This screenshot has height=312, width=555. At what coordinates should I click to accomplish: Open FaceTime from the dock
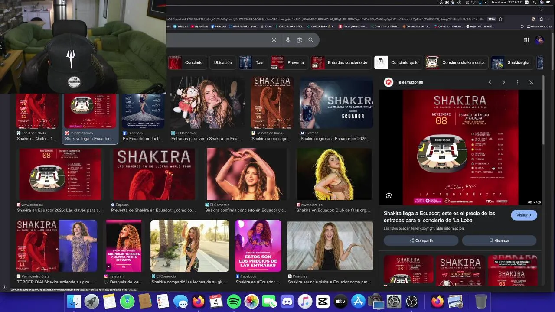pyautogui.click(x=269, y=301)
